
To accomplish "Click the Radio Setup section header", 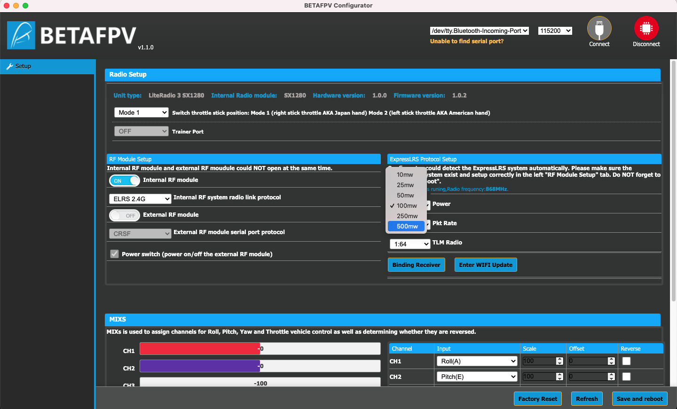I will [383, 75].
